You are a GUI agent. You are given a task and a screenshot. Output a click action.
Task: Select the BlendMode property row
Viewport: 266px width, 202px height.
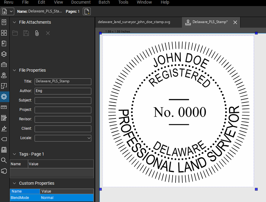[x=52, y=198]
